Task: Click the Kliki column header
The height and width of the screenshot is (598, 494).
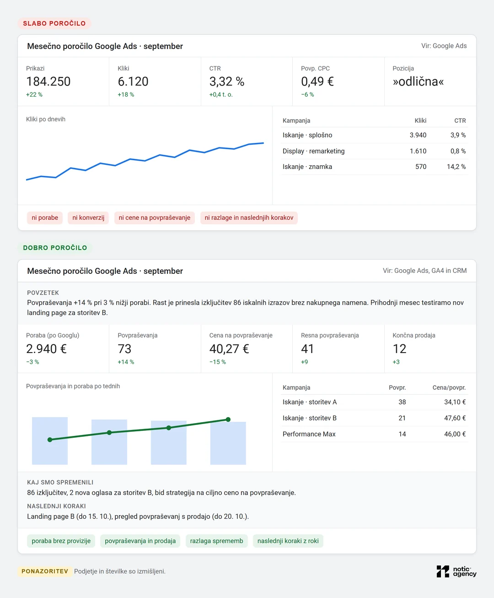Action: click(x=420, y=121)
